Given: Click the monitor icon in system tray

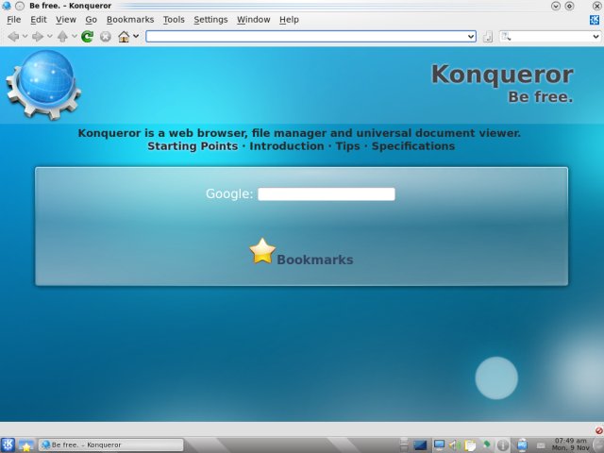Looking at the screenshot, I should point(439,445).
